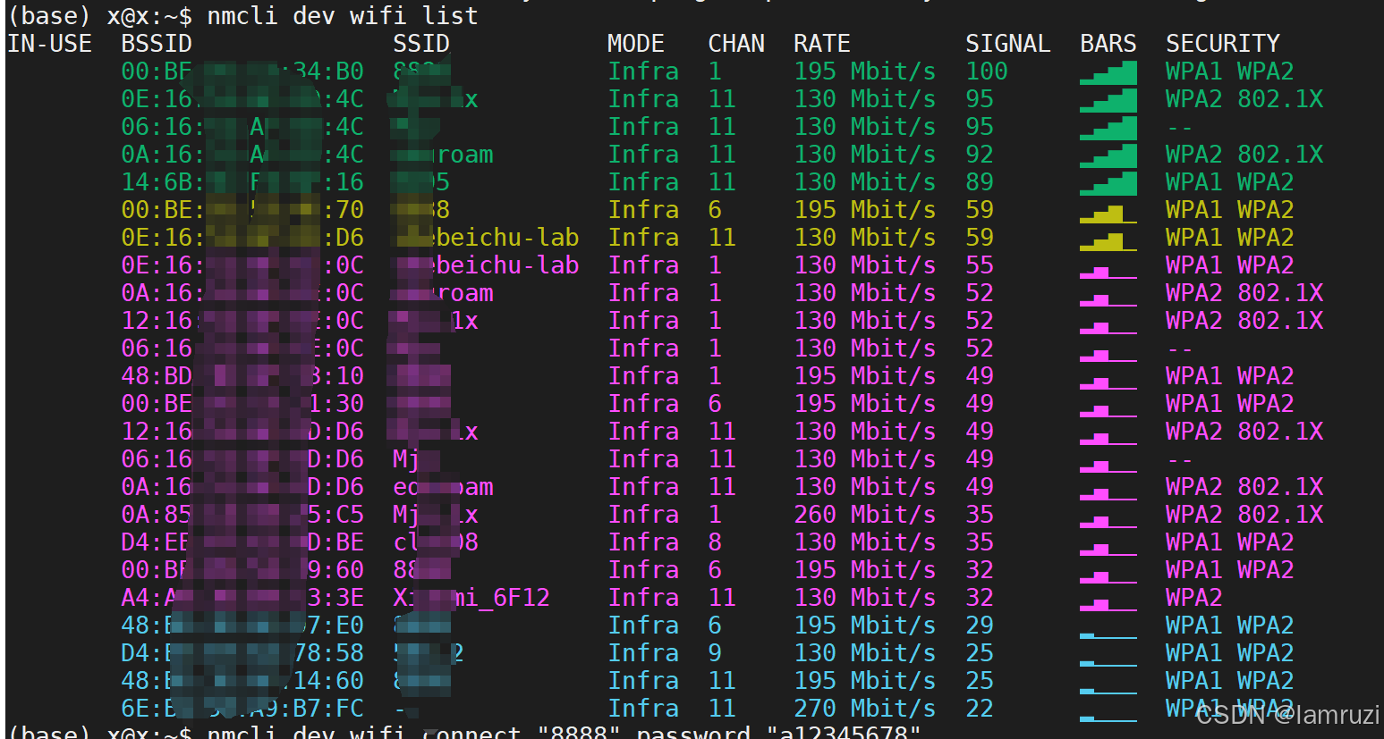1384x739 pixels.
Task: Click the RATE column header
Action: coord(822,44)
